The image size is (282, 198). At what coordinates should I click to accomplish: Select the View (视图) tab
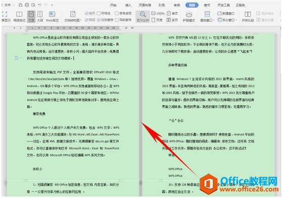192,5
